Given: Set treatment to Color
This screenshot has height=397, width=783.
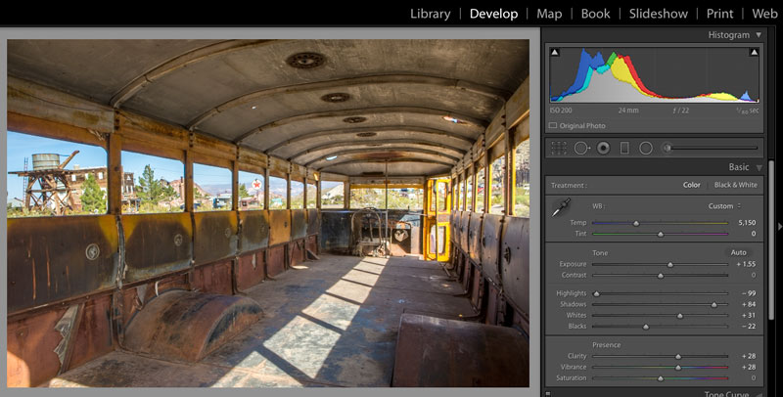Looking at the screenshot, I should click(692, 185).
